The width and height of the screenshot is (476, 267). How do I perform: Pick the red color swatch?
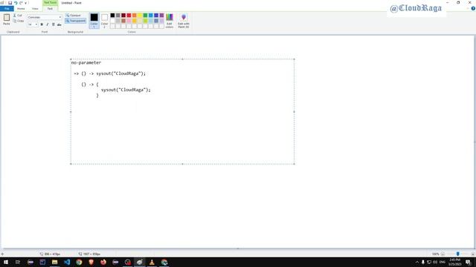point(129,15)
